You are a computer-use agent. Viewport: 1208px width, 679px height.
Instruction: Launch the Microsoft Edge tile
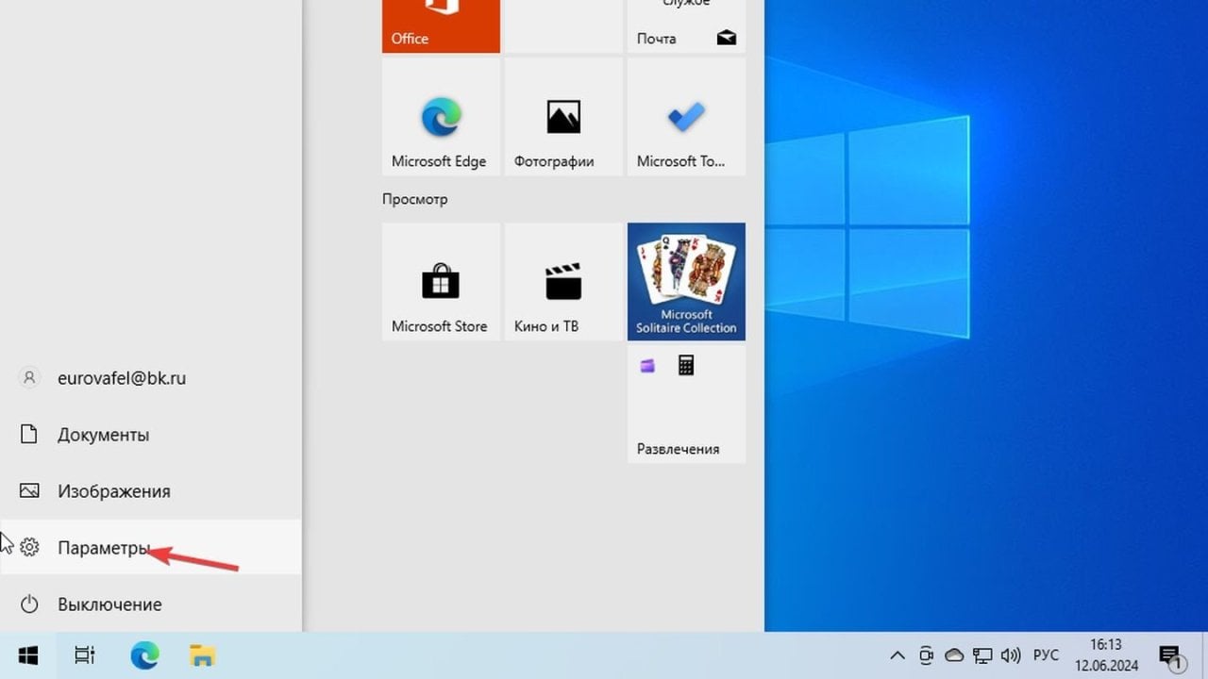click(x=441, y=117)
